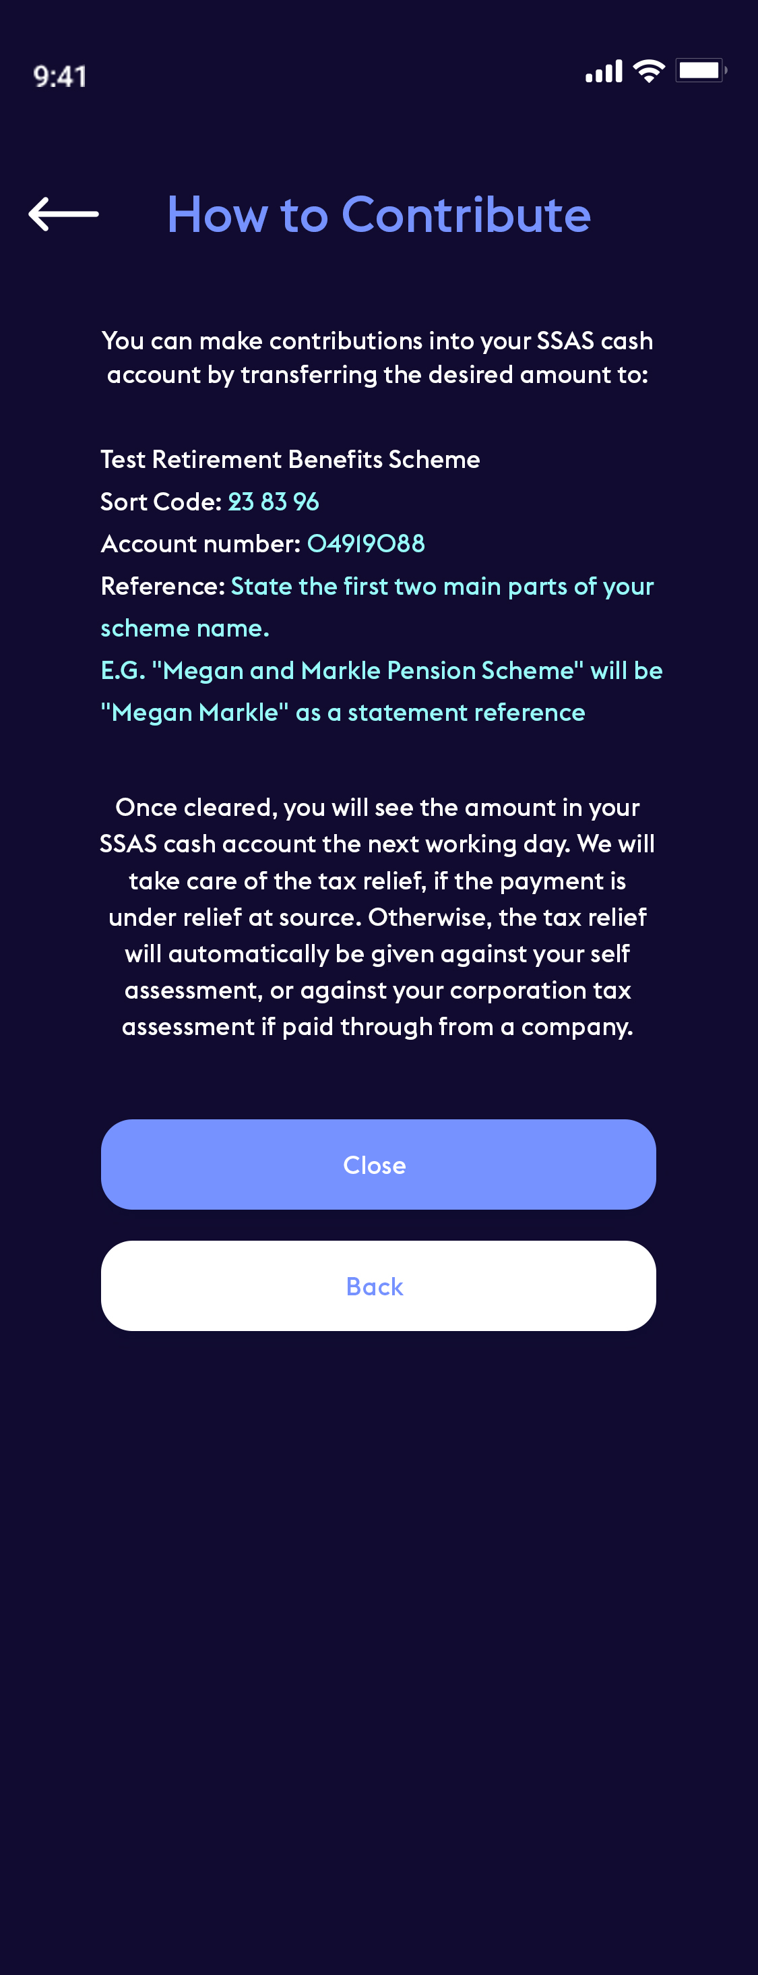Click the Close button
This screenshot has height=1975, width=758.
379,1164
